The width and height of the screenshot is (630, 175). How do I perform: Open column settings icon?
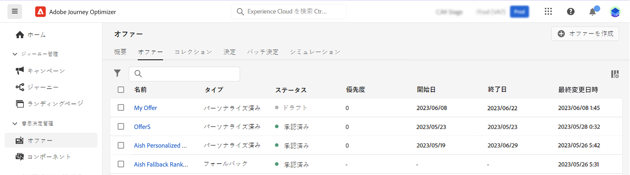point(615,74)
